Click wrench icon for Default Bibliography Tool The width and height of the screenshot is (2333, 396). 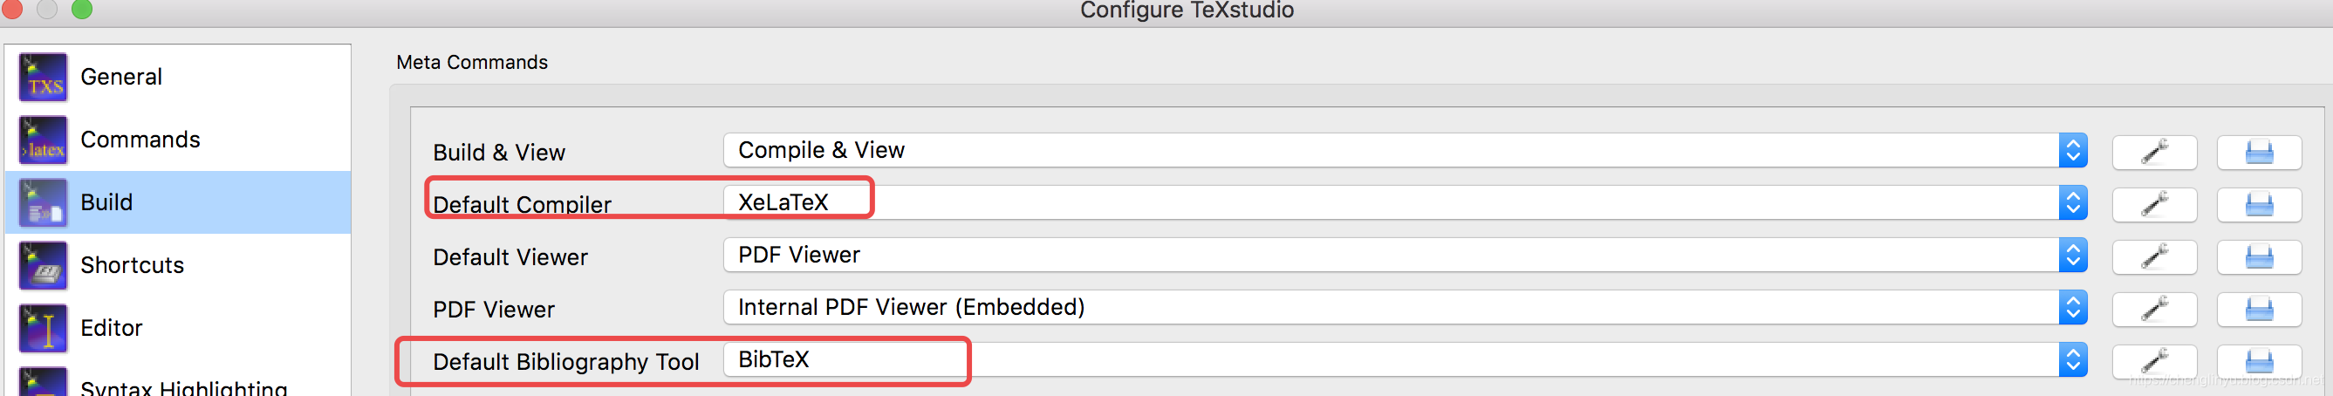pyautogui.click(x=2153, y=362)
